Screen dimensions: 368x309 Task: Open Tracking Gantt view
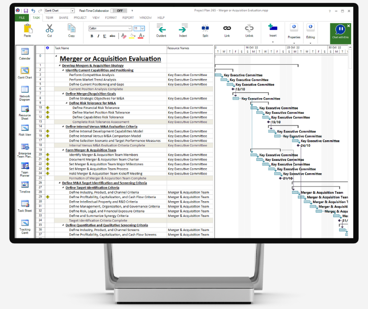point(25,227)
